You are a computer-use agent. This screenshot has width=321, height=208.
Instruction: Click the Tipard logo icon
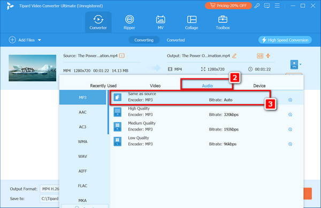pos(10,6)
